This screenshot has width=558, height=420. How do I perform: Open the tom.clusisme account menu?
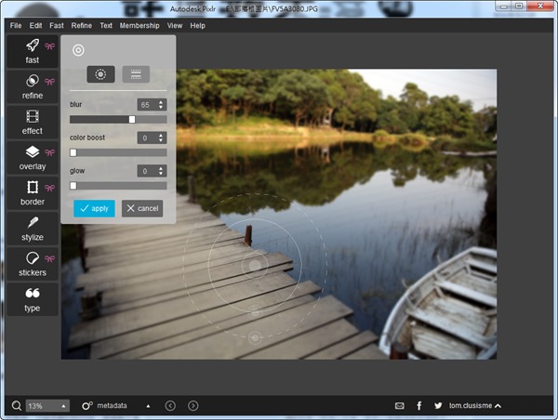pyautogui.click(x=475, y=406)
